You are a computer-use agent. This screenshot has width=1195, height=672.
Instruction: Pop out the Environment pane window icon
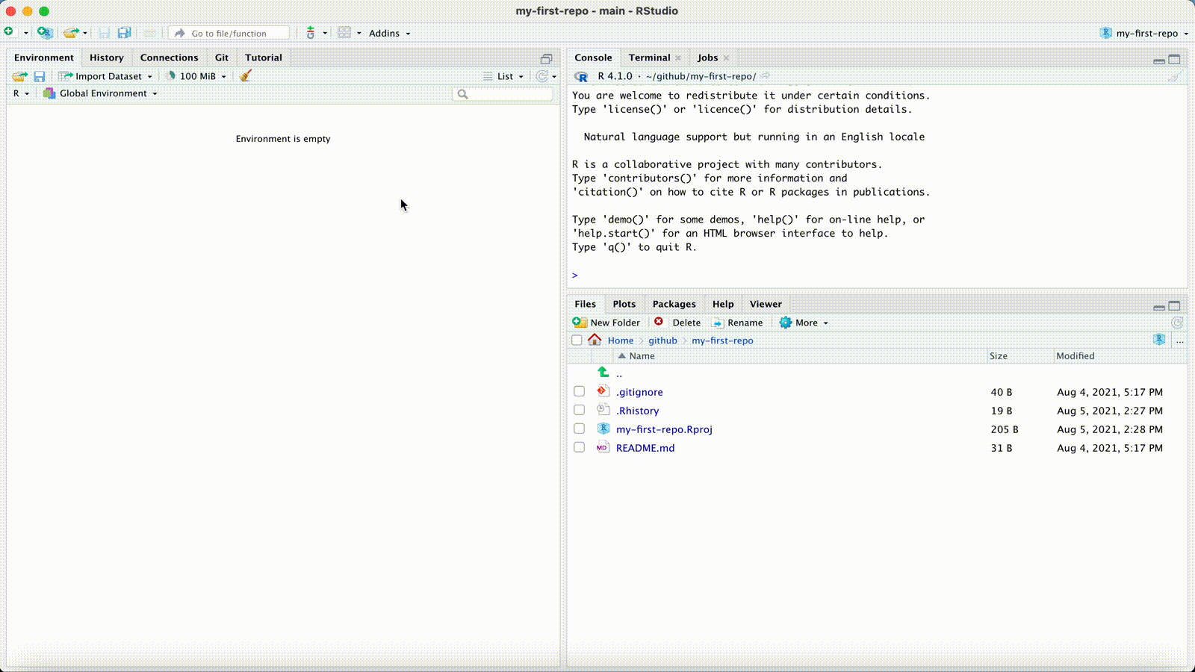546,58
